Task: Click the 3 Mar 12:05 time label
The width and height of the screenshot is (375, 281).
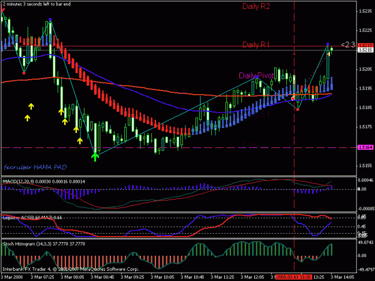Action: (x=253, y=277)
